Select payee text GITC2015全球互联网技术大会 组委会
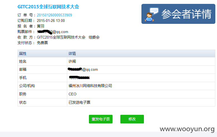The width and height of the screenshot is (217, 137). [x=68, y=37]
